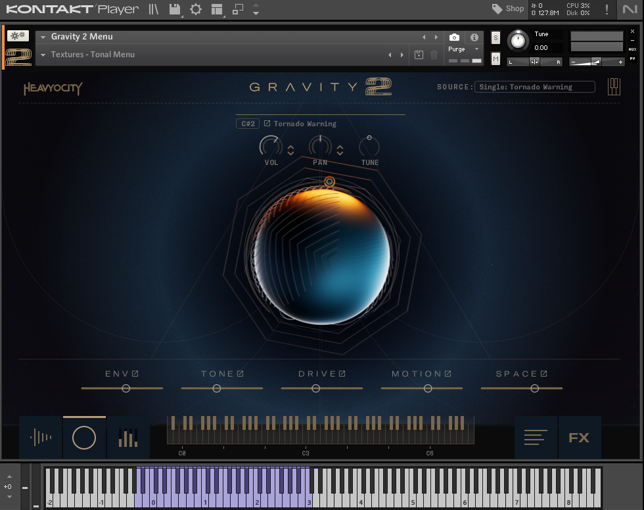This screenshot has height=510, width=644.
Task: Click edit icon beside Tornado Warning
Action: (267, 123)
